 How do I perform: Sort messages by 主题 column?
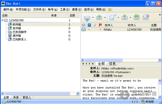pyautogui.click(x=156, y=25)
